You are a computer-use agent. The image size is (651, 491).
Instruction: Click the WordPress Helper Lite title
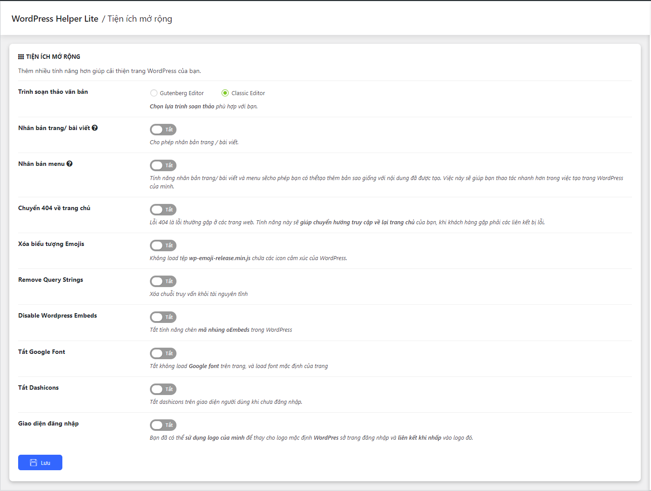pos(55,19)
